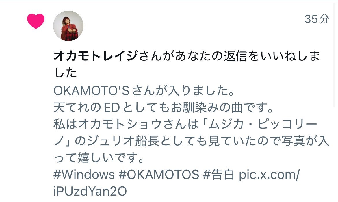
Task: Click the iPUzdYan2O link ending
Action: [x=90, y=191]
